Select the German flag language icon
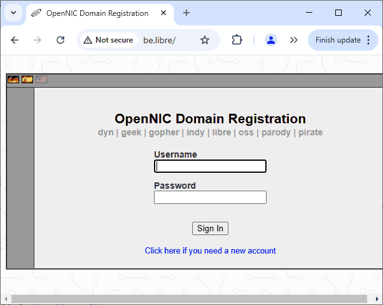This screenshot has width=383, height=305. 13,79
